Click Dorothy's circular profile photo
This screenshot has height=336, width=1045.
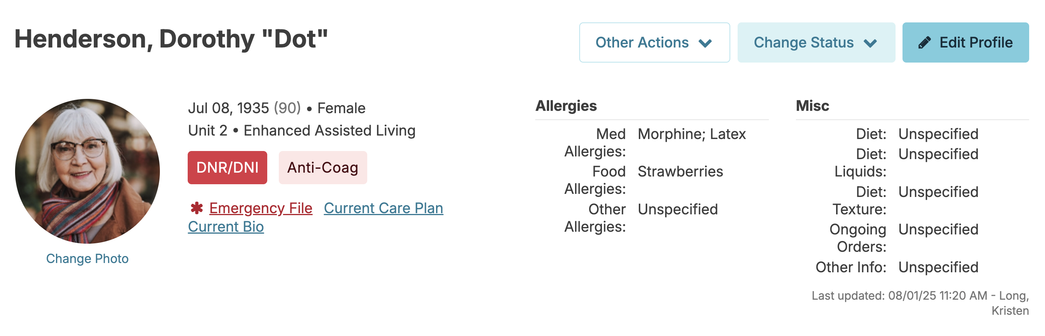click(87, 171)
